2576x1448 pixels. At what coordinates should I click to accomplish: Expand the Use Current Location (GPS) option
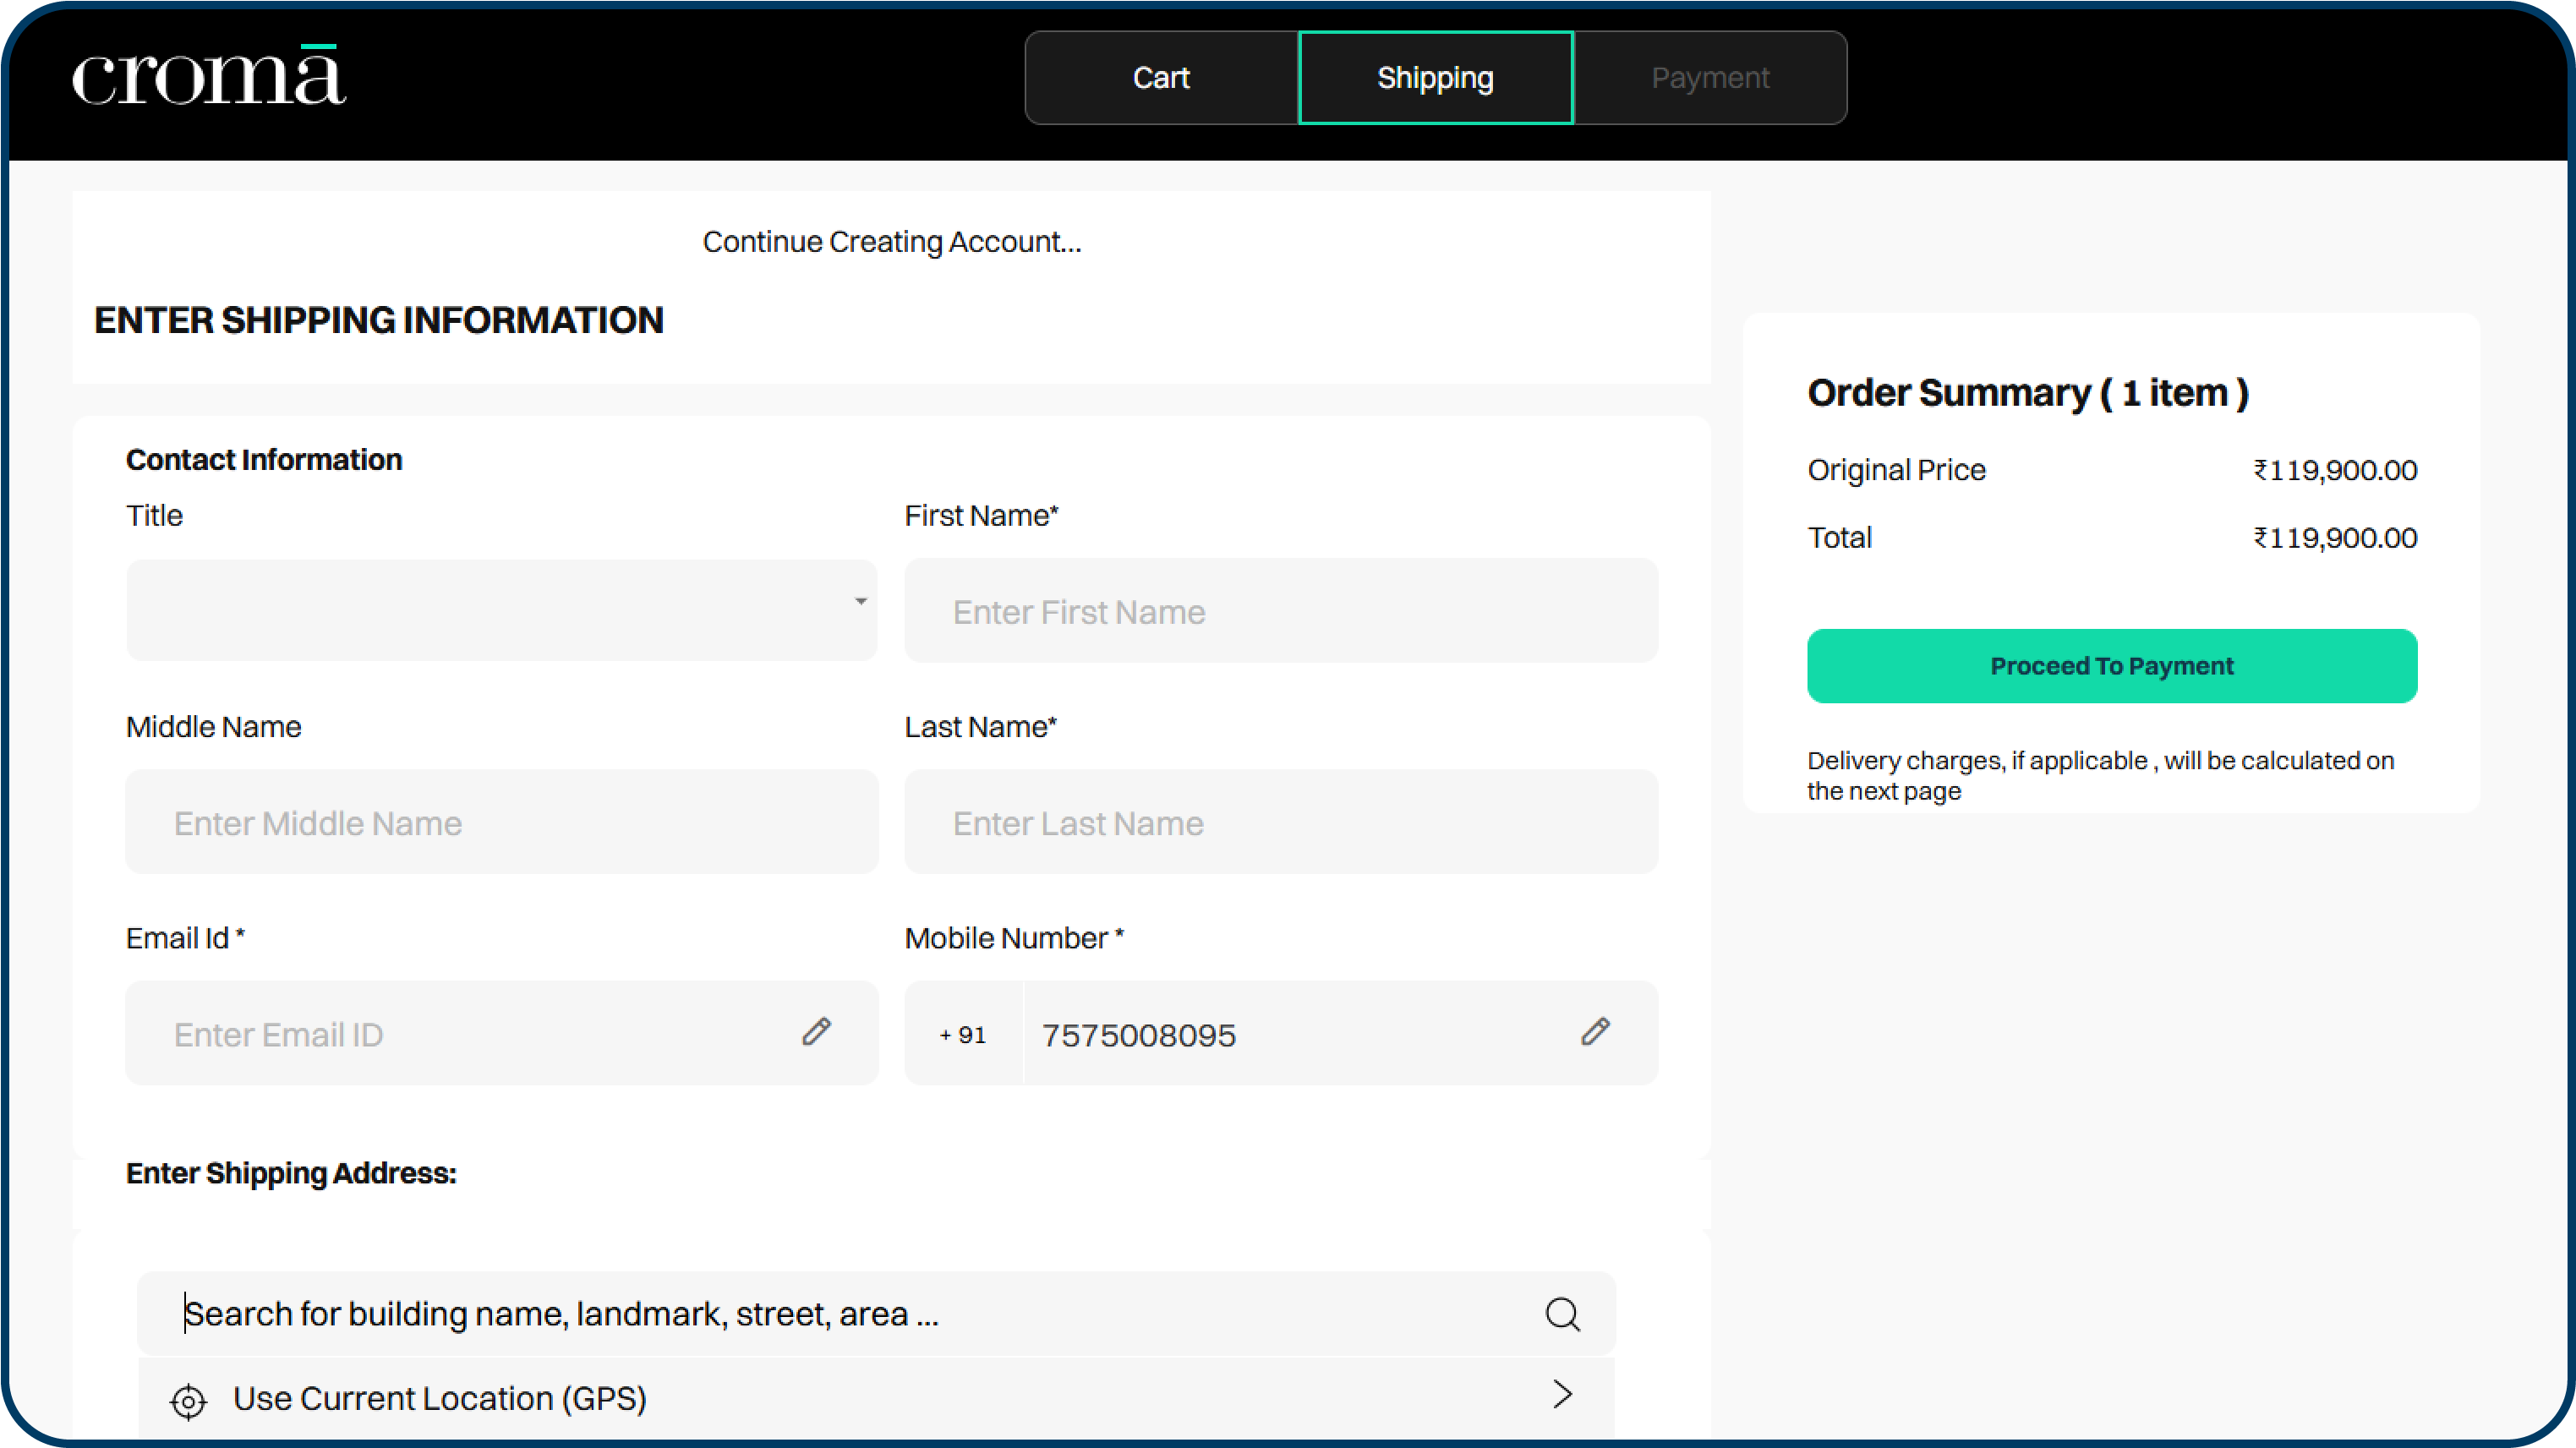(x=440, y=1399)
